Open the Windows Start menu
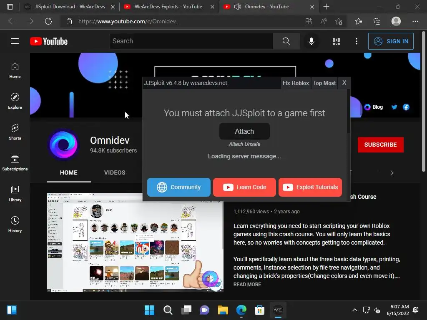 [149, 310]
